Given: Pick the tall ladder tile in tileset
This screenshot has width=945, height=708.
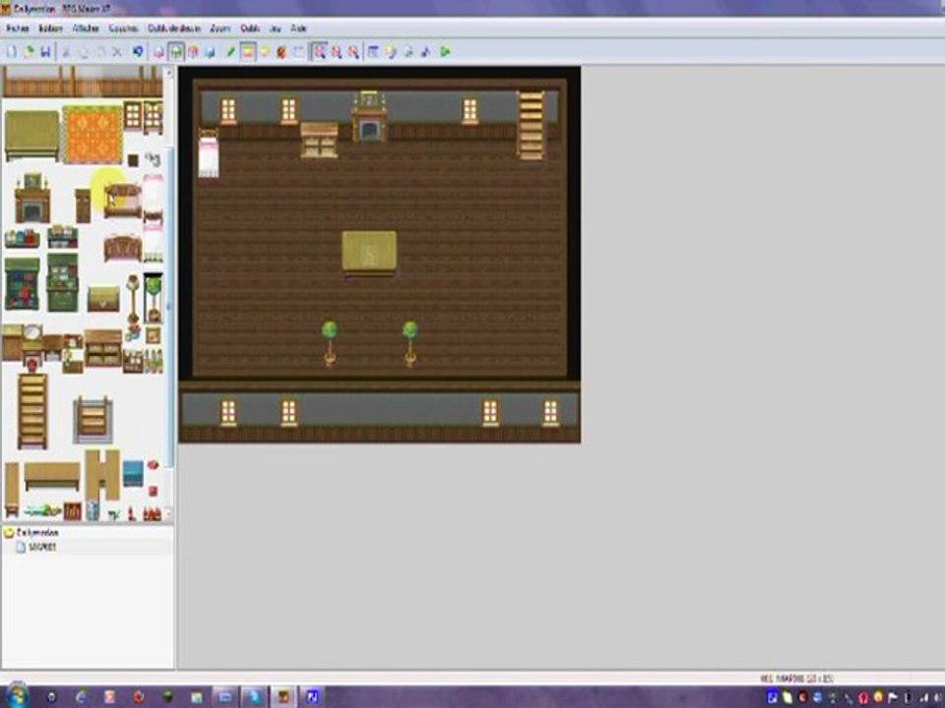Looking at the screenshot, I should click(x=32, y=411).
